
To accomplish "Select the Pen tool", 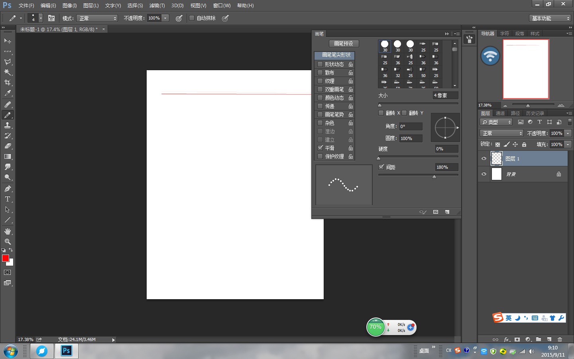I will [x=8, y=189].
